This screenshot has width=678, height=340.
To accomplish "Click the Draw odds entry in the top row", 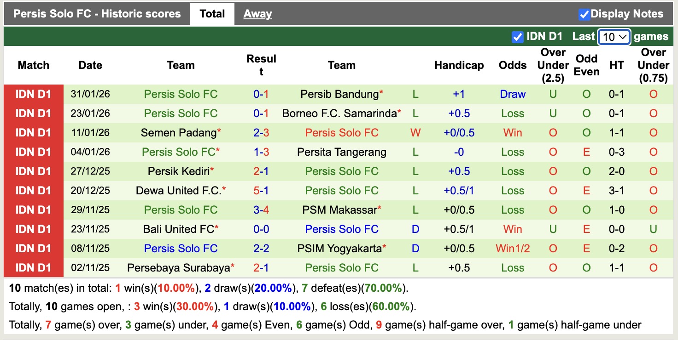I will (513, 94).
